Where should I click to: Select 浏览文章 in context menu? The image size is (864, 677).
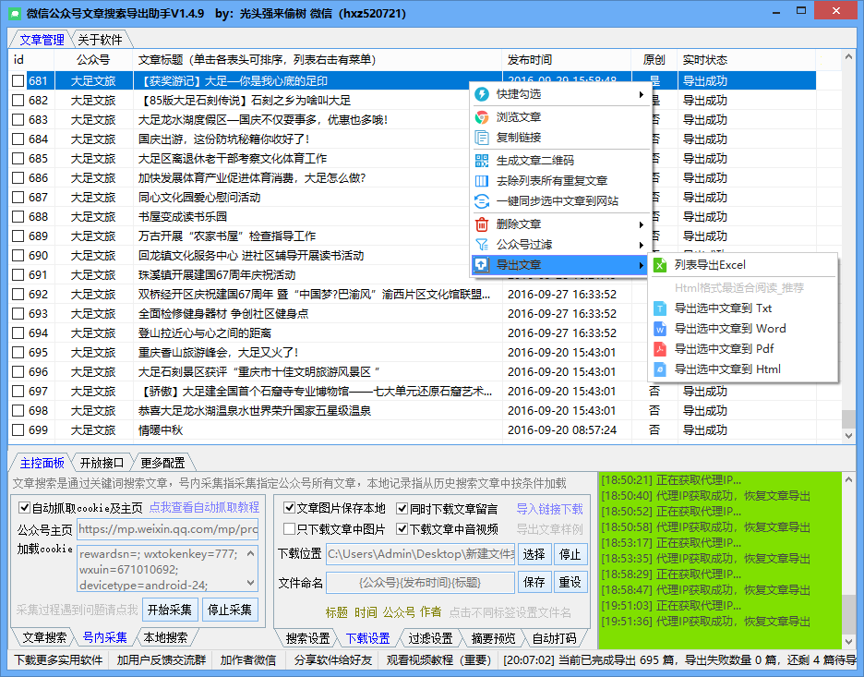pyautogui.click(x=560, y=117)
